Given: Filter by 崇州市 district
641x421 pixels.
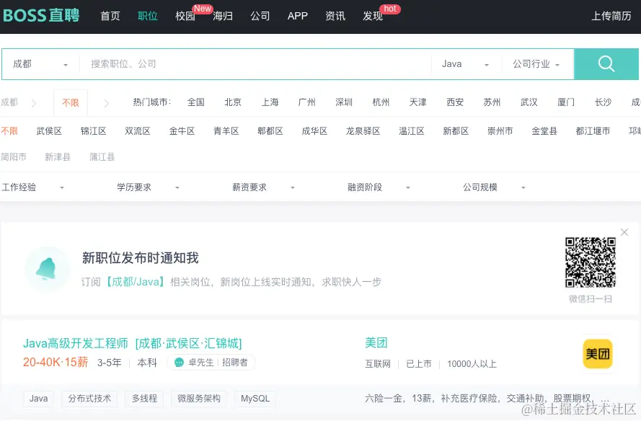Looking at the screenshot, I should tap(500, 130).
